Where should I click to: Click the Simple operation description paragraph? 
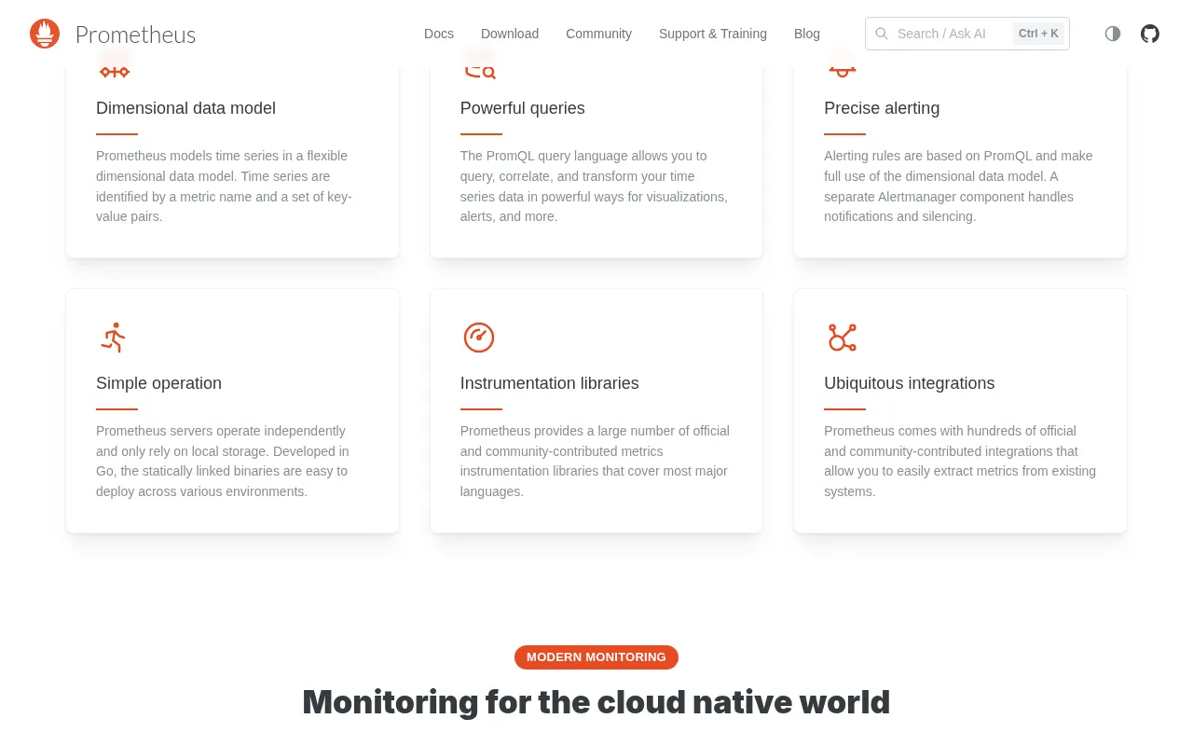(x=224, y=462)
